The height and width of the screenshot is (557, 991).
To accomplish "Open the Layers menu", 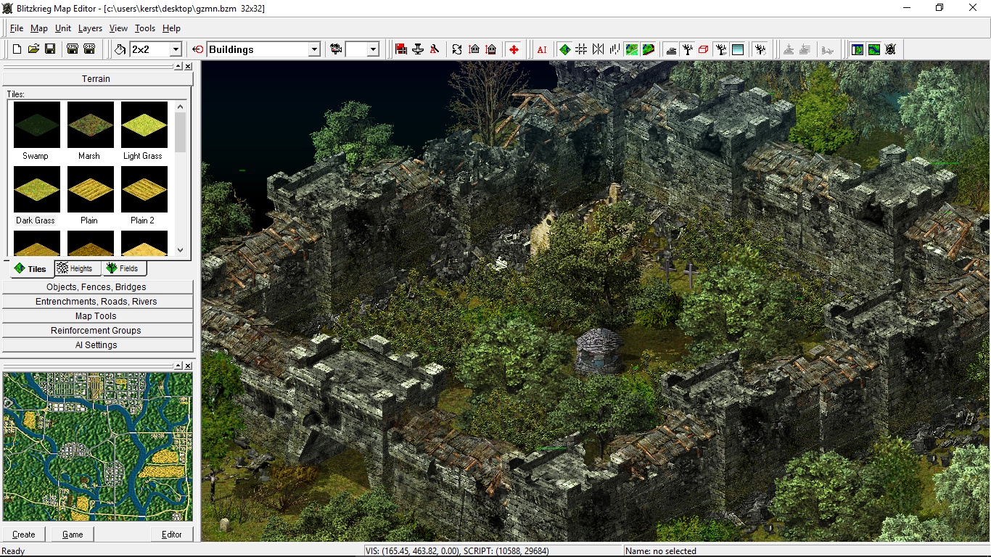I will 90,28.
